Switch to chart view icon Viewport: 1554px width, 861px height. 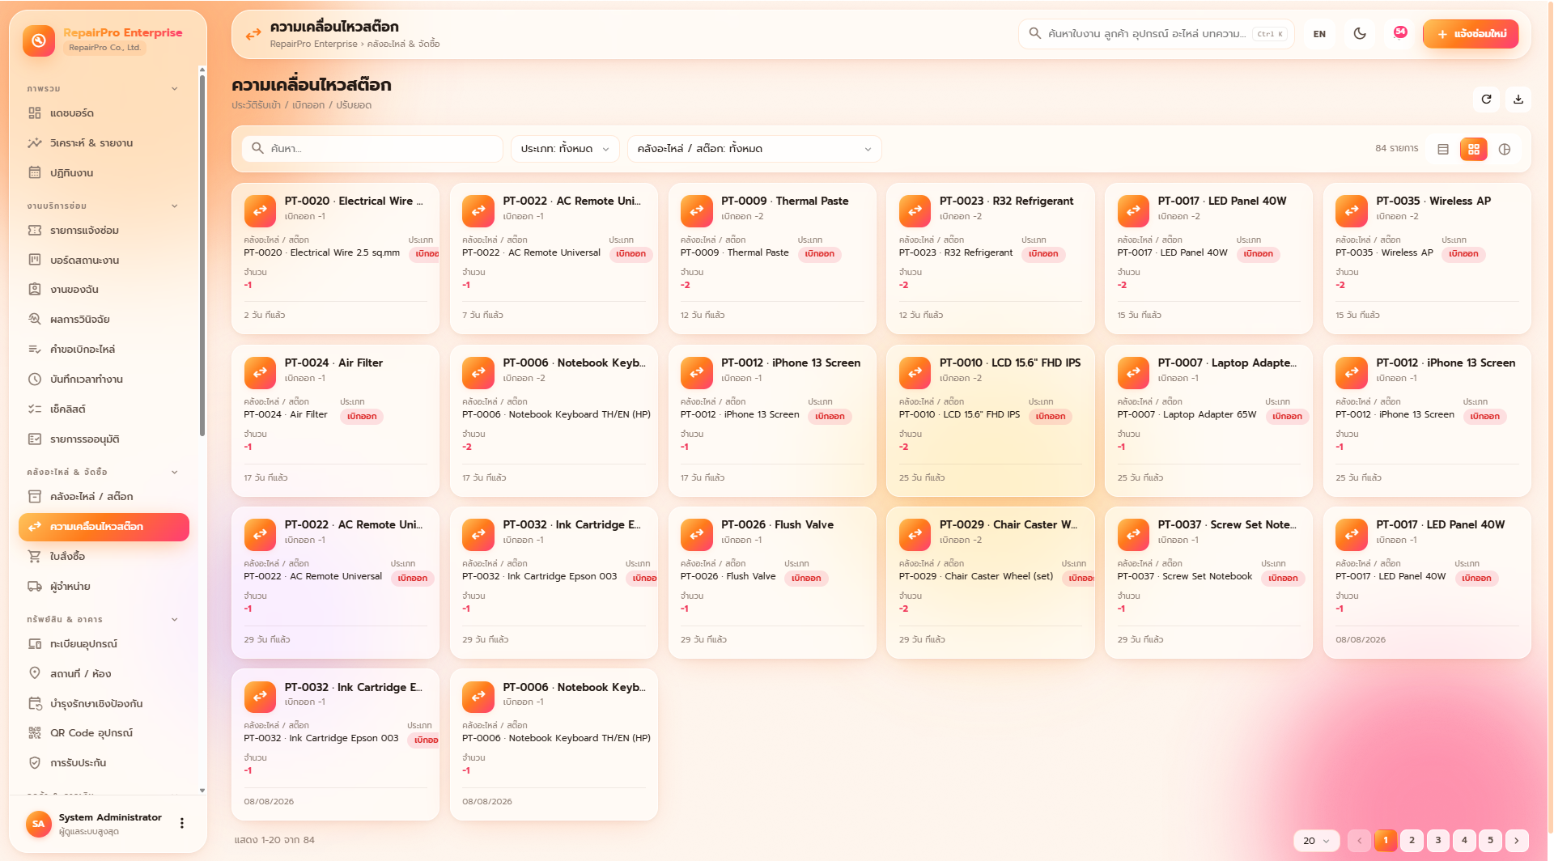pyautogui.click(x=1505, y=149)
